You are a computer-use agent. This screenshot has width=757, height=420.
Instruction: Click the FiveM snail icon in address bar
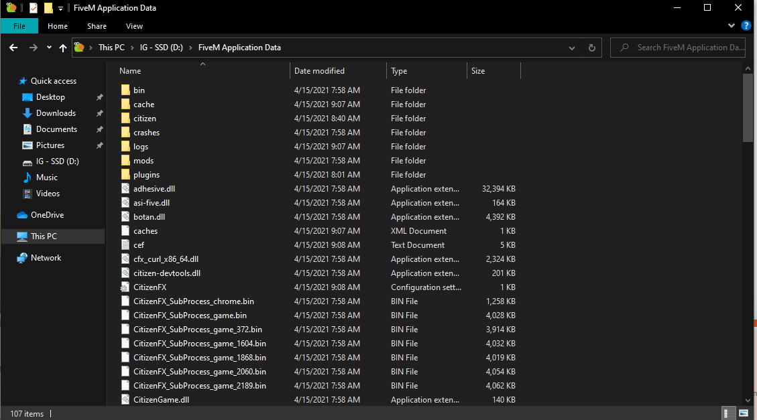[79, 48]
